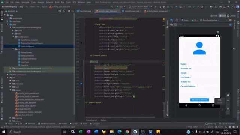Click the Debug app bug icon
Image resolution: width=240 pixels, height=135 pixels.
[x=168, y=7]
